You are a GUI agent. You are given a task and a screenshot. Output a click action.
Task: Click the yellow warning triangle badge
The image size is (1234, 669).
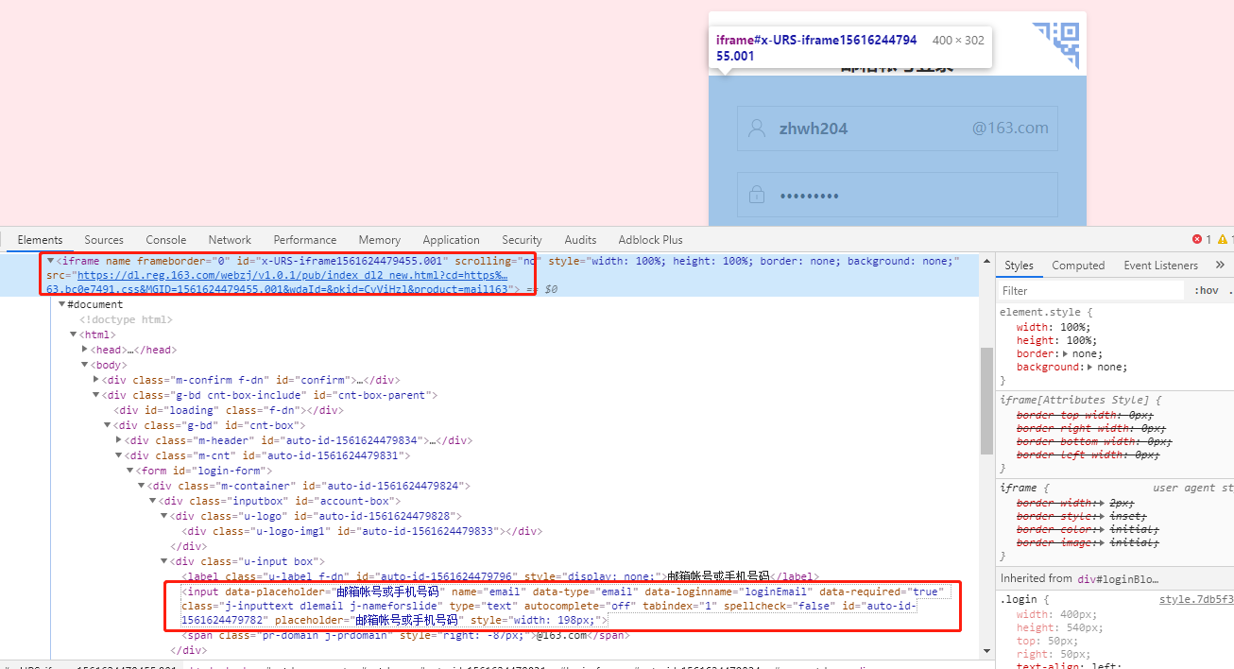(1223, 239)
